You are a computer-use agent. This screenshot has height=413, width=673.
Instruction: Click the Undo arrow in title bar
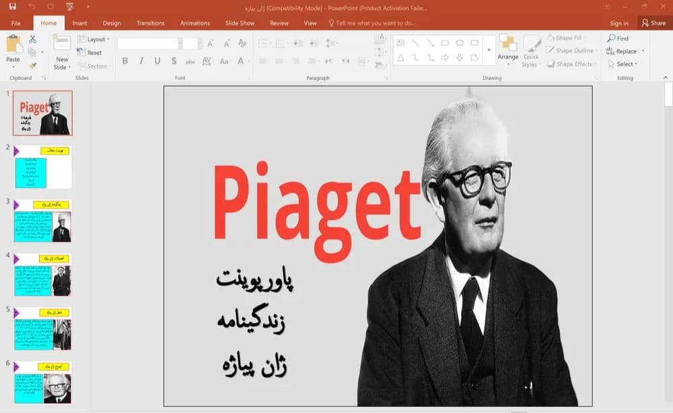tap(32, 7)
